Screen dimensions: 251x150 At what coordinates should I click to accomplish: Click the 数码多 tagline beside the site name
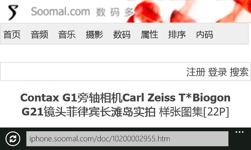coord(115,12)
